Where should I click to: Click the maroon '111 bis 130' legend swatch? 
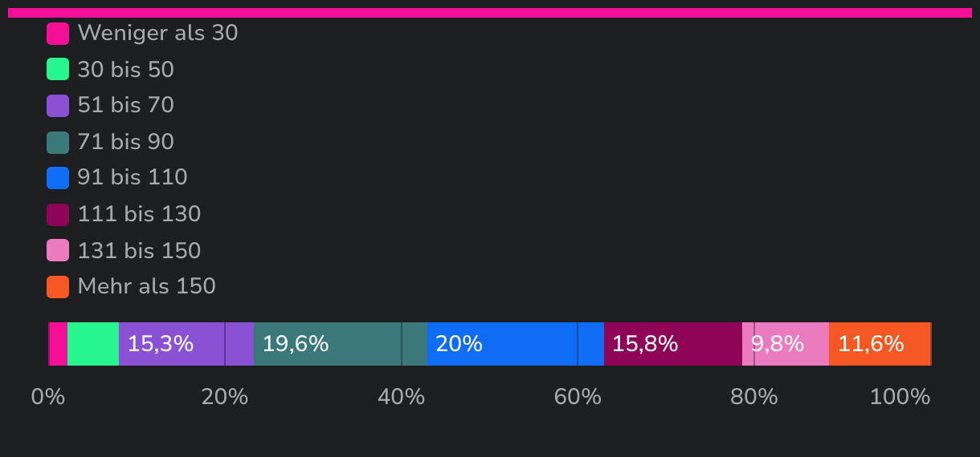[x=58, y=215]
